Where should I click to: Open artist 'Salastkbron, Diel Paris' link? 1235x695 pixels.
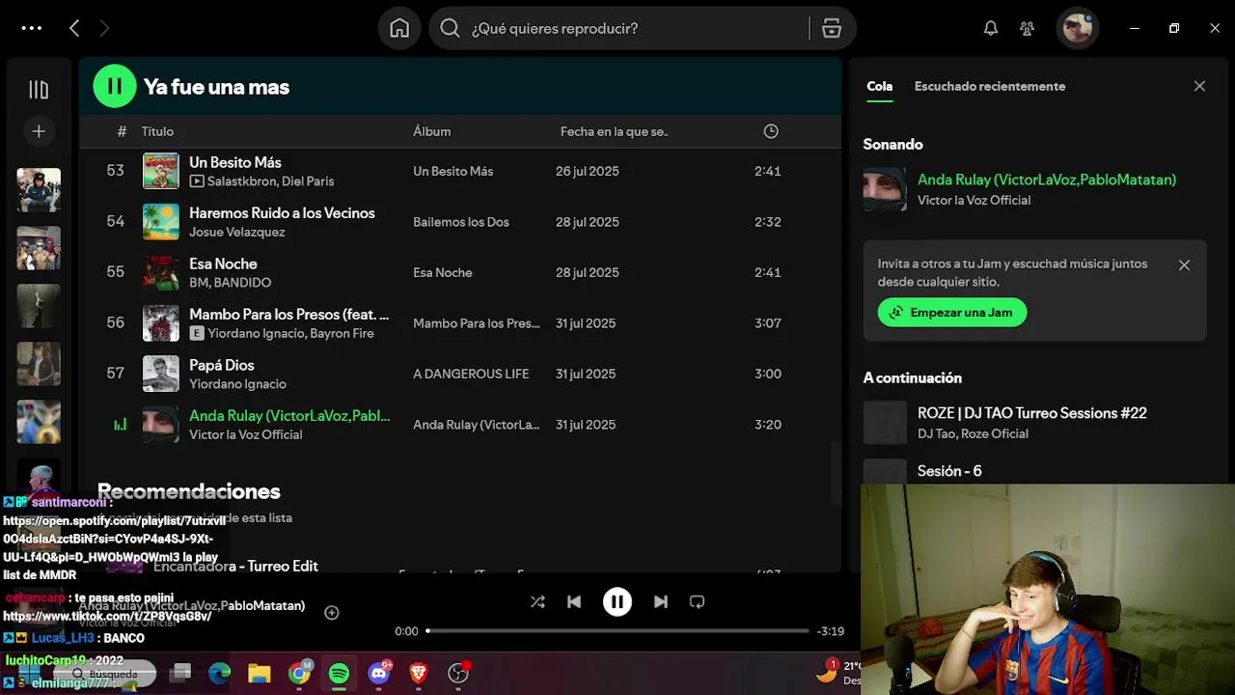point(270,181)
